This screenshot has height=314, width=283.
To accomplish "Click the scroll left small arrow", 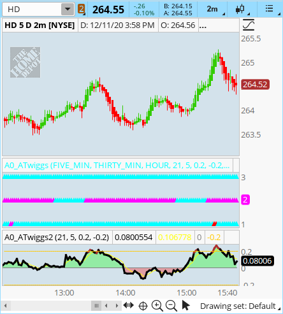I will [106, 306].
